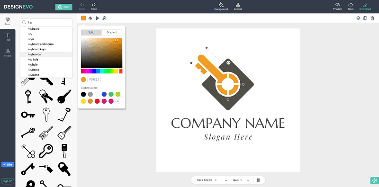379x187 pixels.
Task: Select the Solid fill mode
Action: tap(91, 32)
